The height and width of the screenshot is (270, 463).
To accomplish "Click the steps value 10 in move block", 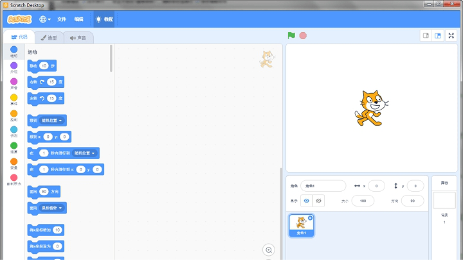I will click(44, 66).
